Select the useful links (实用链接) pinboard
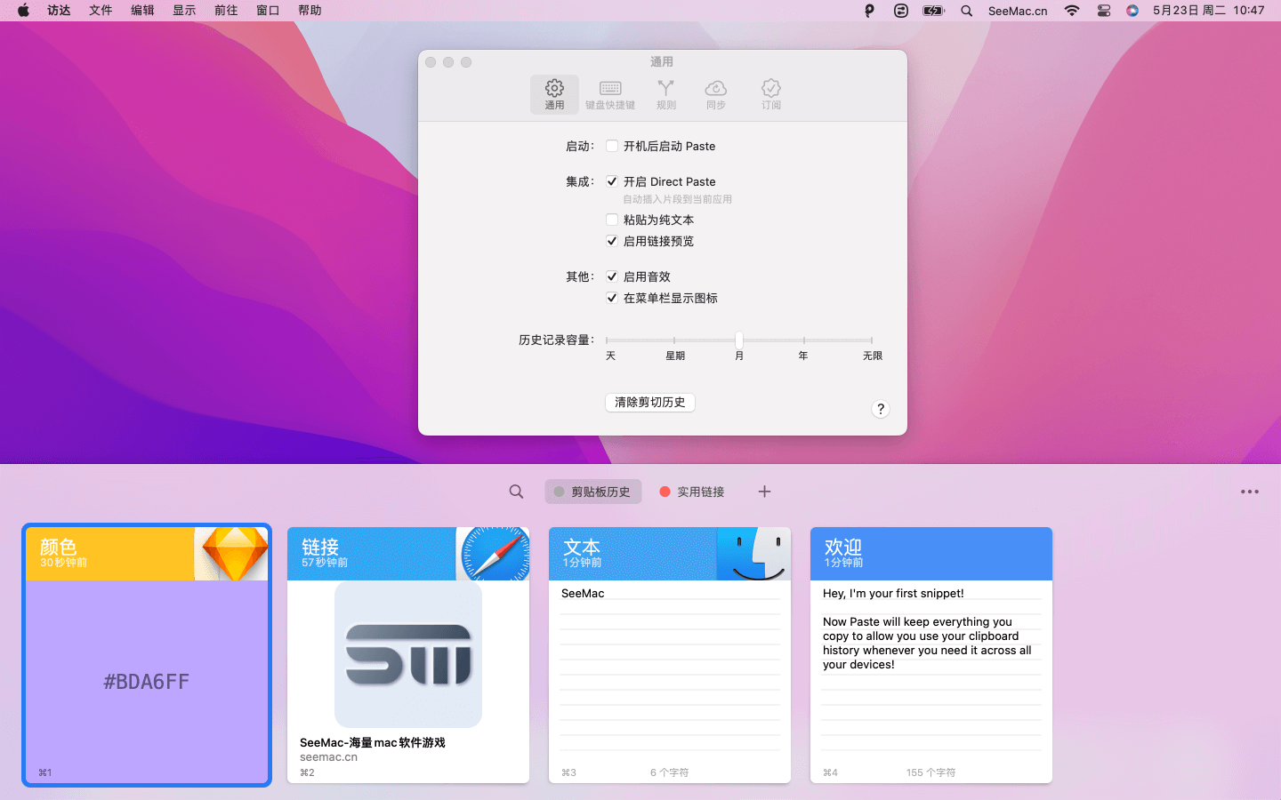This screenshot has height=800, width=1281. (692, 492)
